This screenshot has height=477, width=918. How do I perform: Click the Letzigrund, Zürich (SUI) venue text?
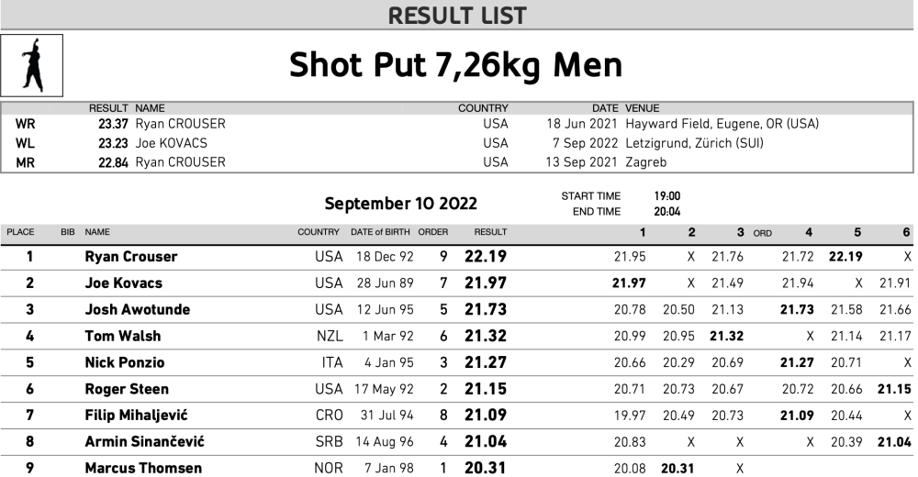point(694,143)
